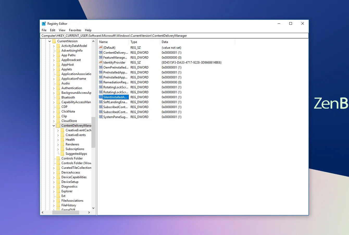This screenshot has height=235, width=349.
Task: Click the tree vertical scrollbar thumb
Action: pos(93,132)
